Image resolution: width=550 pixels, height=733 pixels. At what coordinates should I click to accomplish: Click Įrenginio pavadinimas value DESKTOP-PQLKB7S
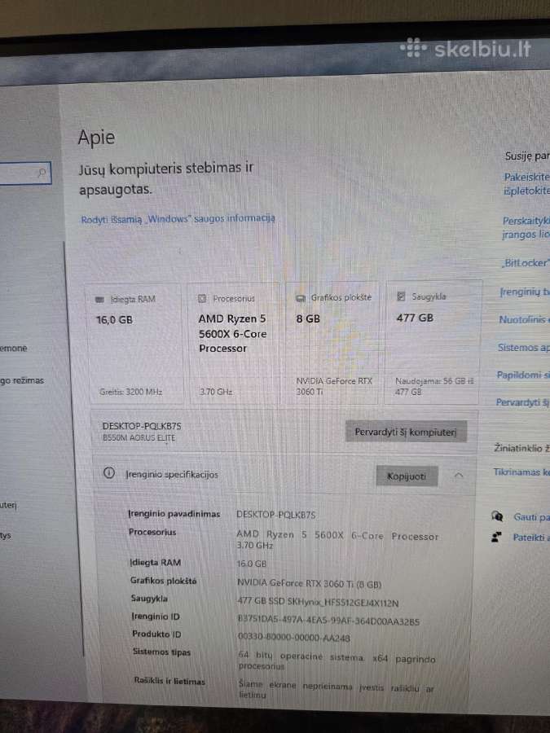276,515
